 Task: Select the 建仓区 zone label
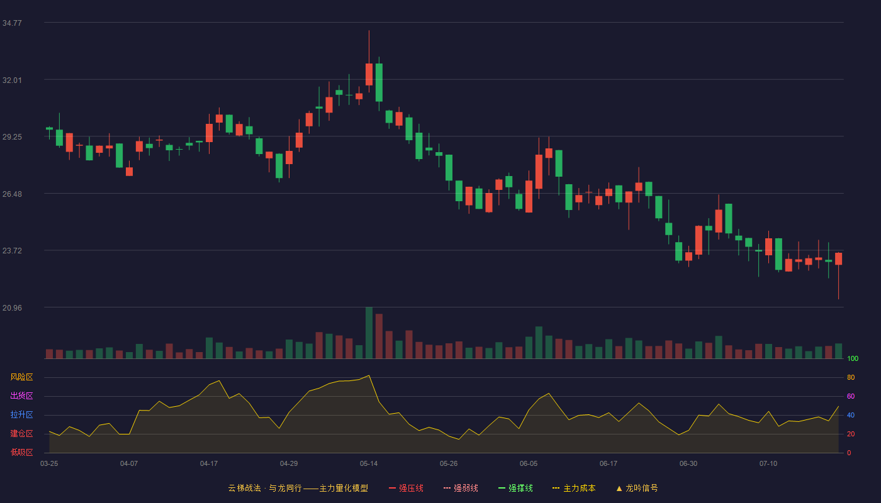[21, 434]
